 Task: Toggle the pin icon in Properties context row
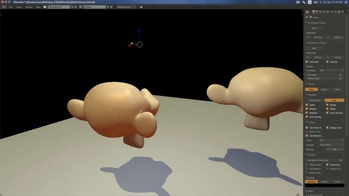306,17
